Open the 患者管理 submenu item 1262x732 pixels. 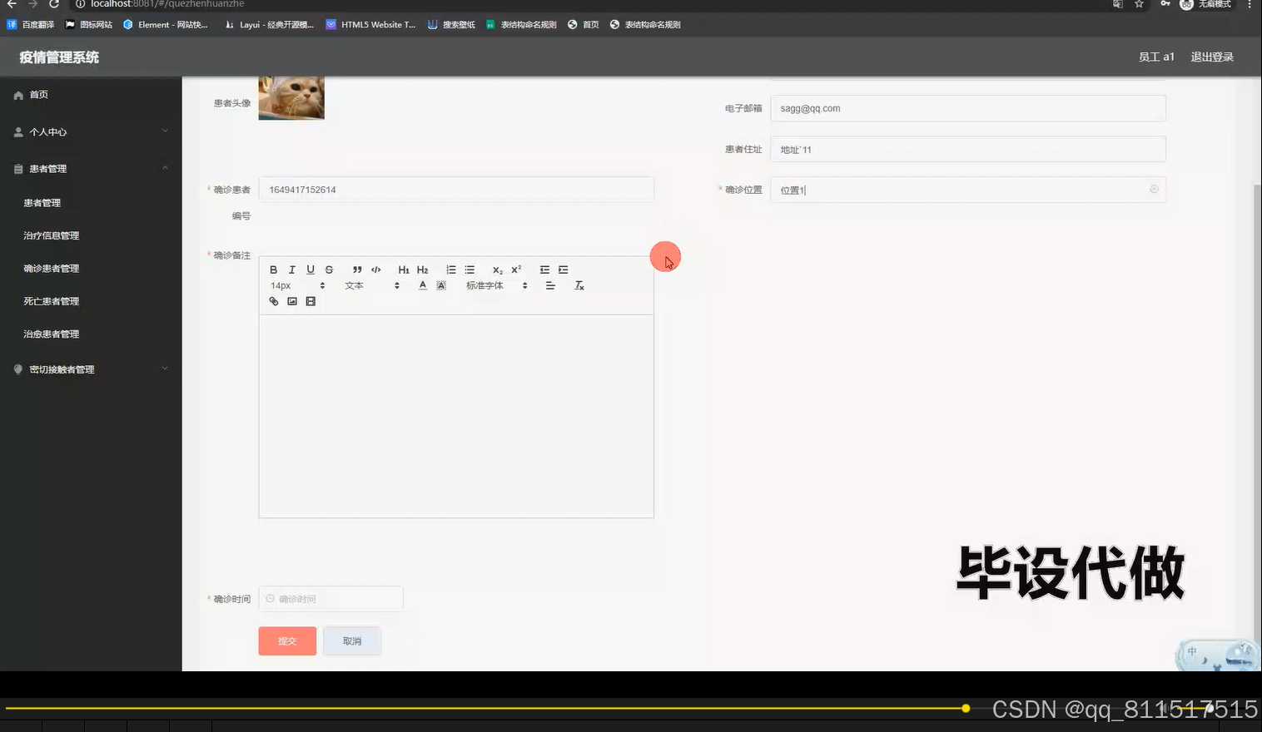42,203
